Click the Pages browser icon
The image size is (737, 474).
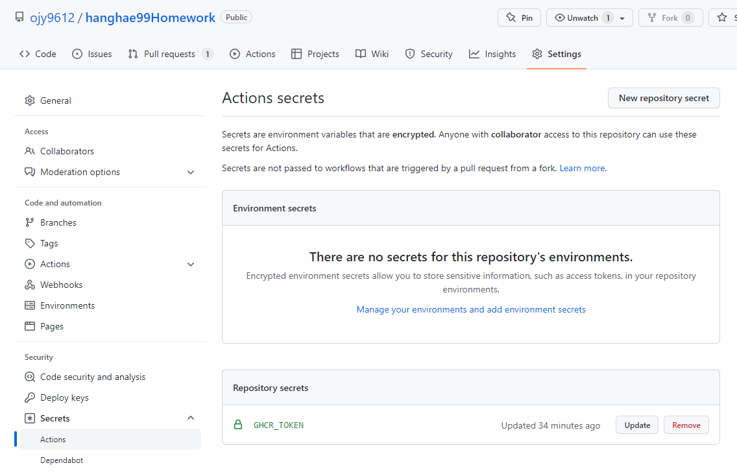pyautogui.click(x=30, y=326)
